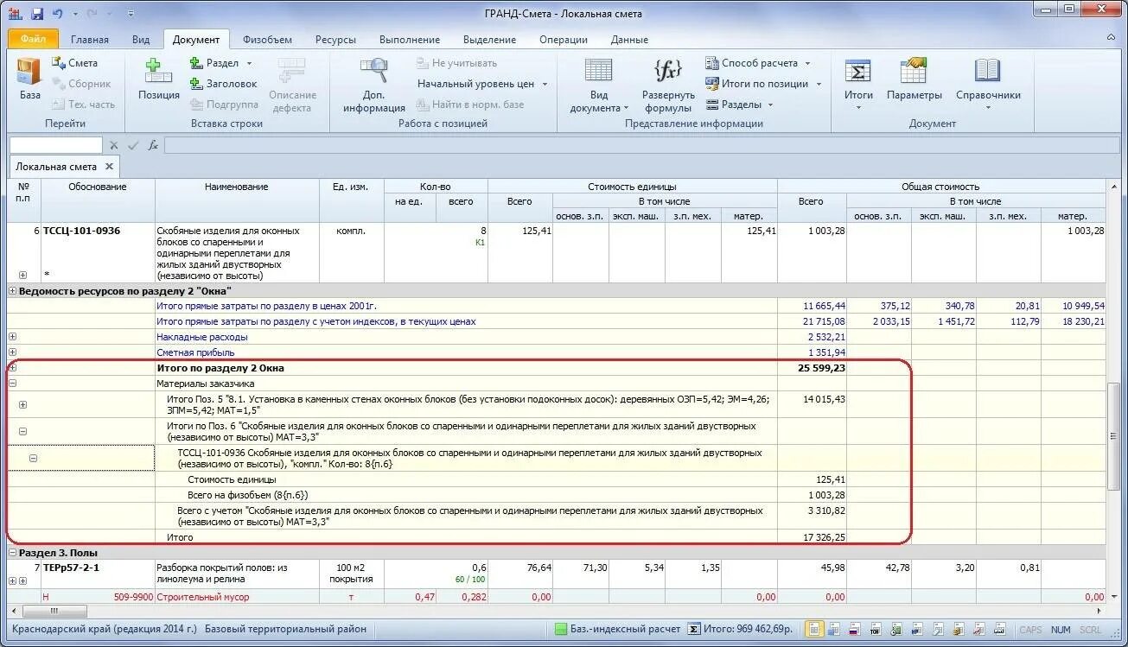Collapse Раздел 3. Полы section

[x=12, y=553]
